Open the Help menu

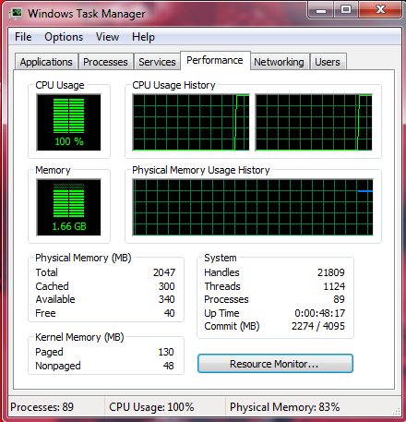143,37
